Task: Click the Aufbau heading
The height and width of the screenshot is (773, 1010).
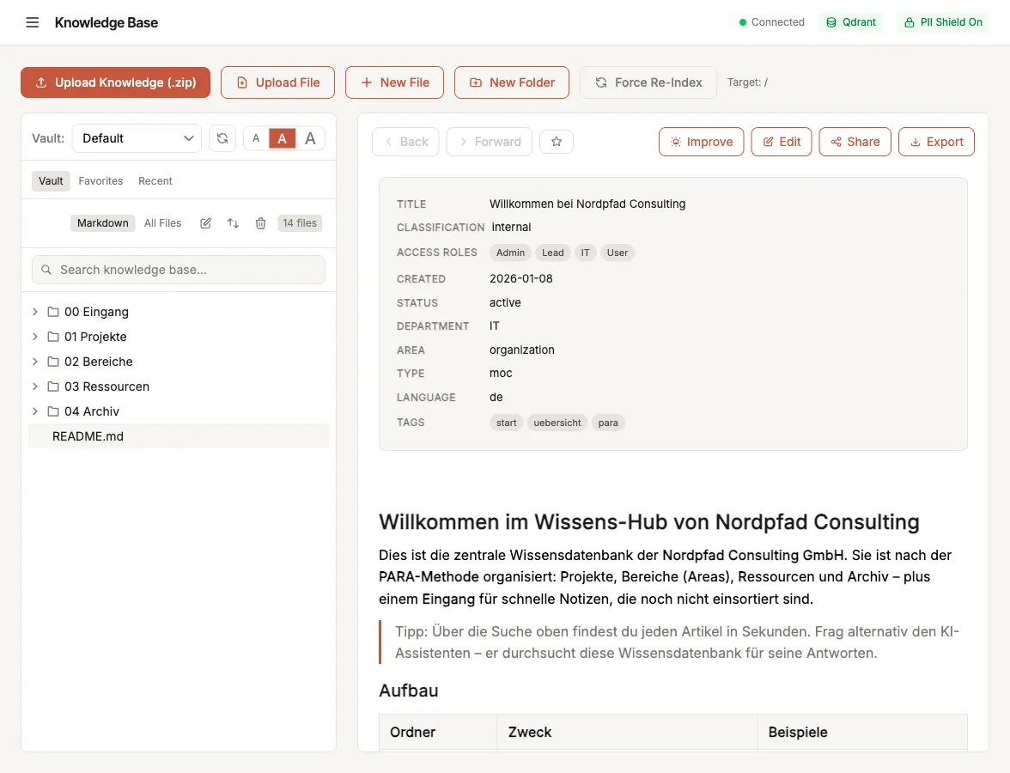Action: click(x=409, y=691)
